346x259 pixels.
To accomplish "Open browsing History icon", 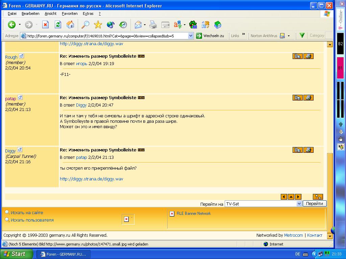I will (x=123, y=25).
